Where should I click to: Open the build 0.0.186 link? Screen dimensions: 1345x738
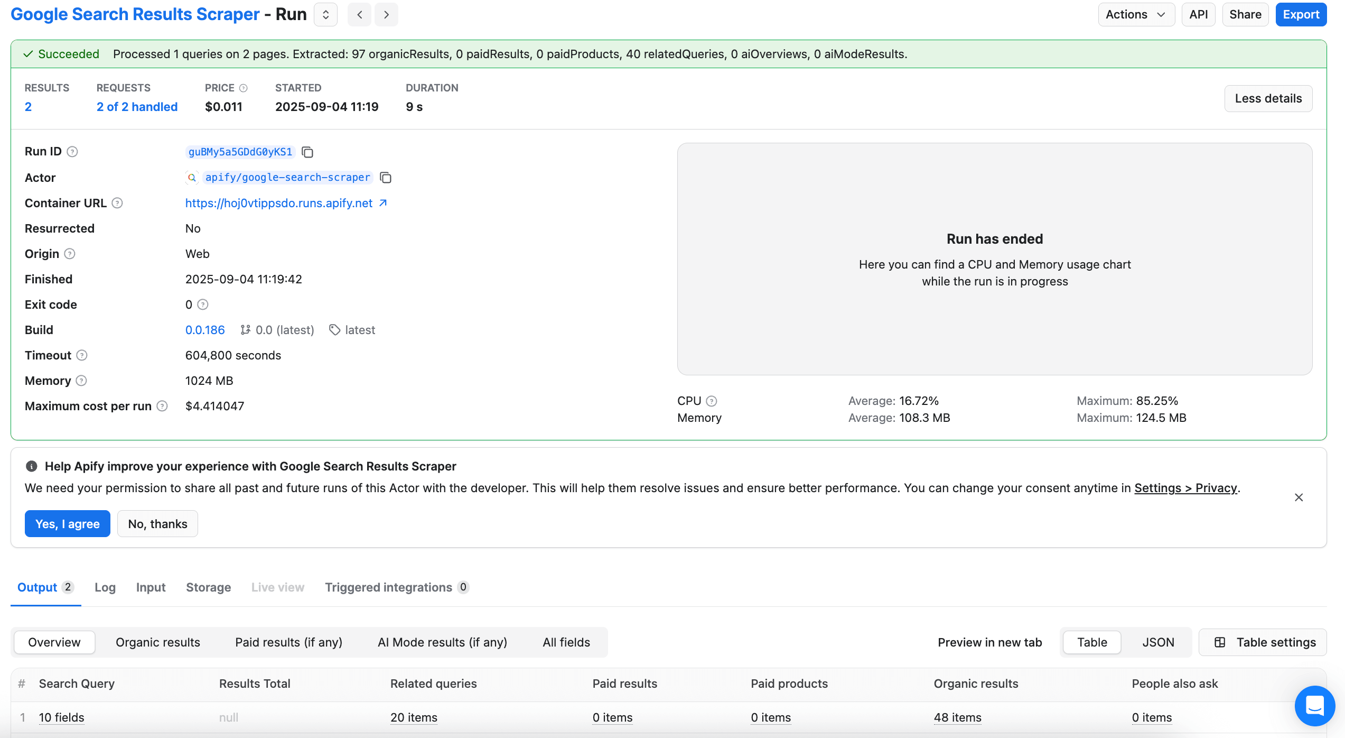[x=204, y=329]
